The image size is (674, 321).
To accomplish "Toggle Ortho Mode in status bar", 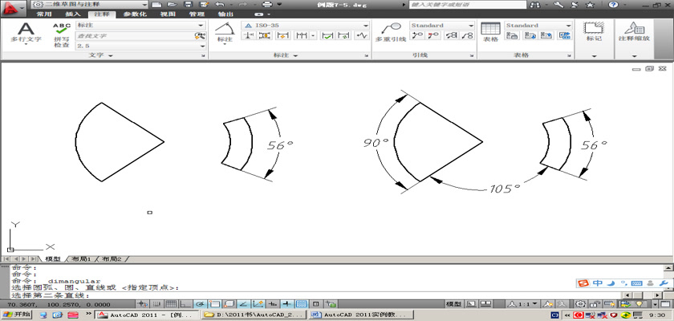I will tap(185, 304).
